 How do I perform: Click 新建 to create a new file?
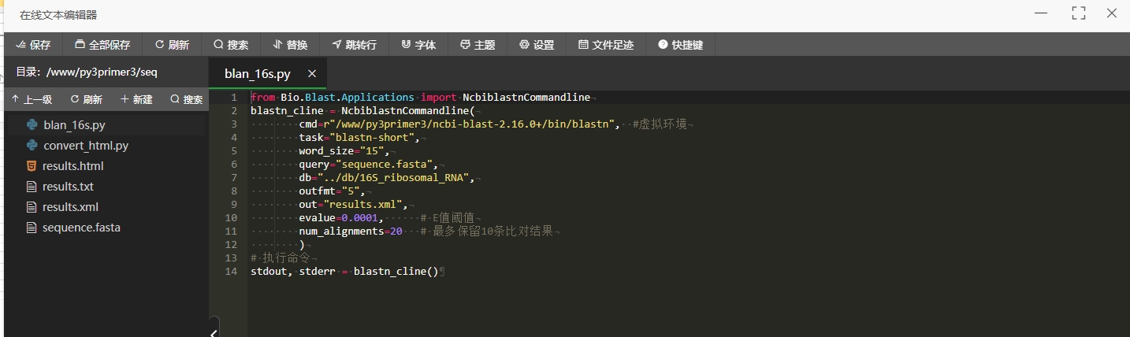[136, 99]
